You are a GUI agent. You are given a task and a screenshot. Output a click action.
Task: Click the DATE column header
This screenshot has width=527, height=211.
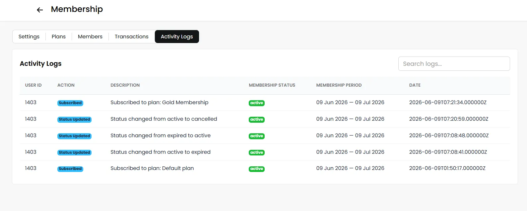(415, 85)
